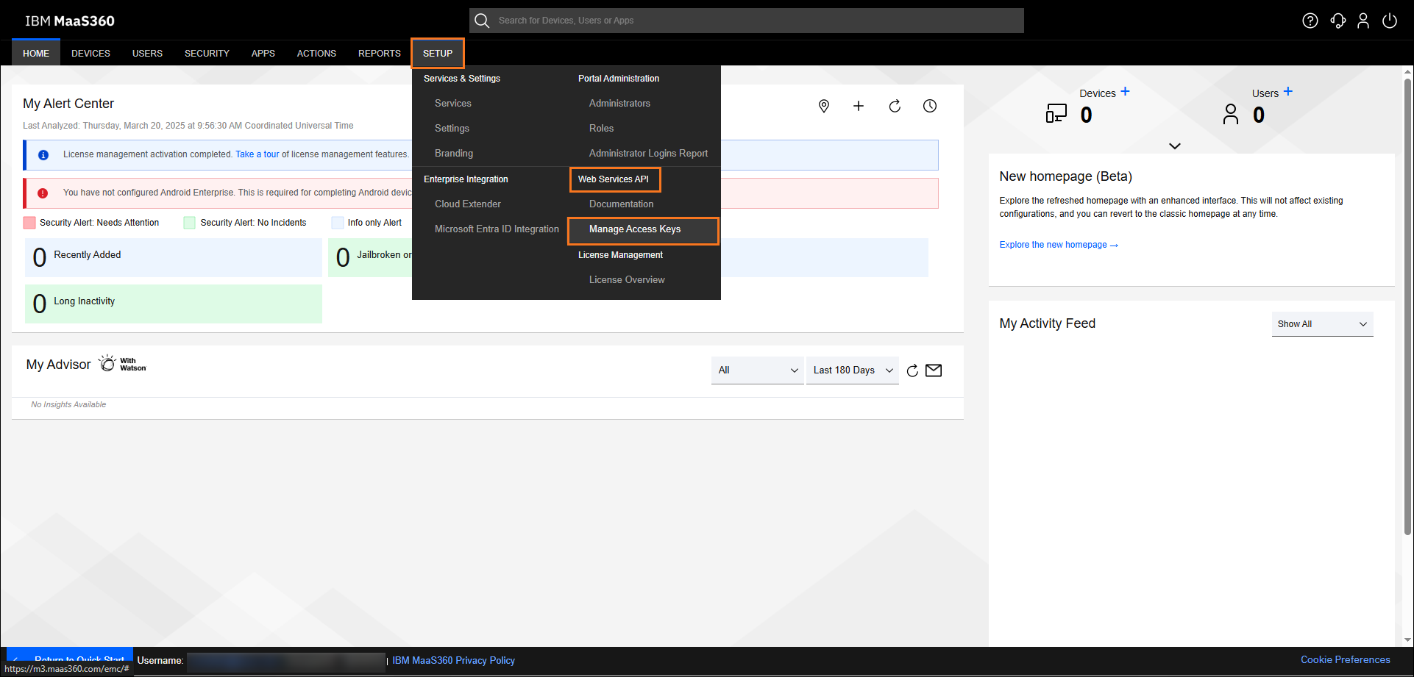The height and width of the screenshot is (677, 1414).
Task: Select License Overview
Action: [627, 280]
